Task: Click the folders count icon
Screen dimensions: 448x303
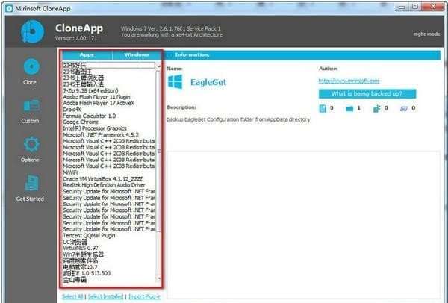Action: [349, 108]
